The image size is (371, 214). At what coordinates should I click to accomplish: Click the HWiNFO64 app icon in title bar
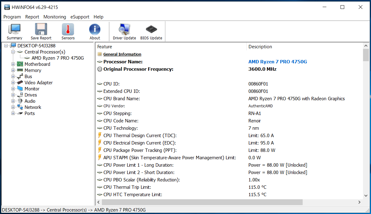coord(7,7)
